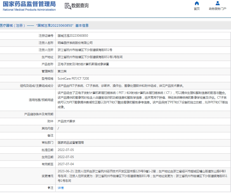Click the 审批部门 label
The height and width of the screenshot is (193, 231).
pos(47,143)
